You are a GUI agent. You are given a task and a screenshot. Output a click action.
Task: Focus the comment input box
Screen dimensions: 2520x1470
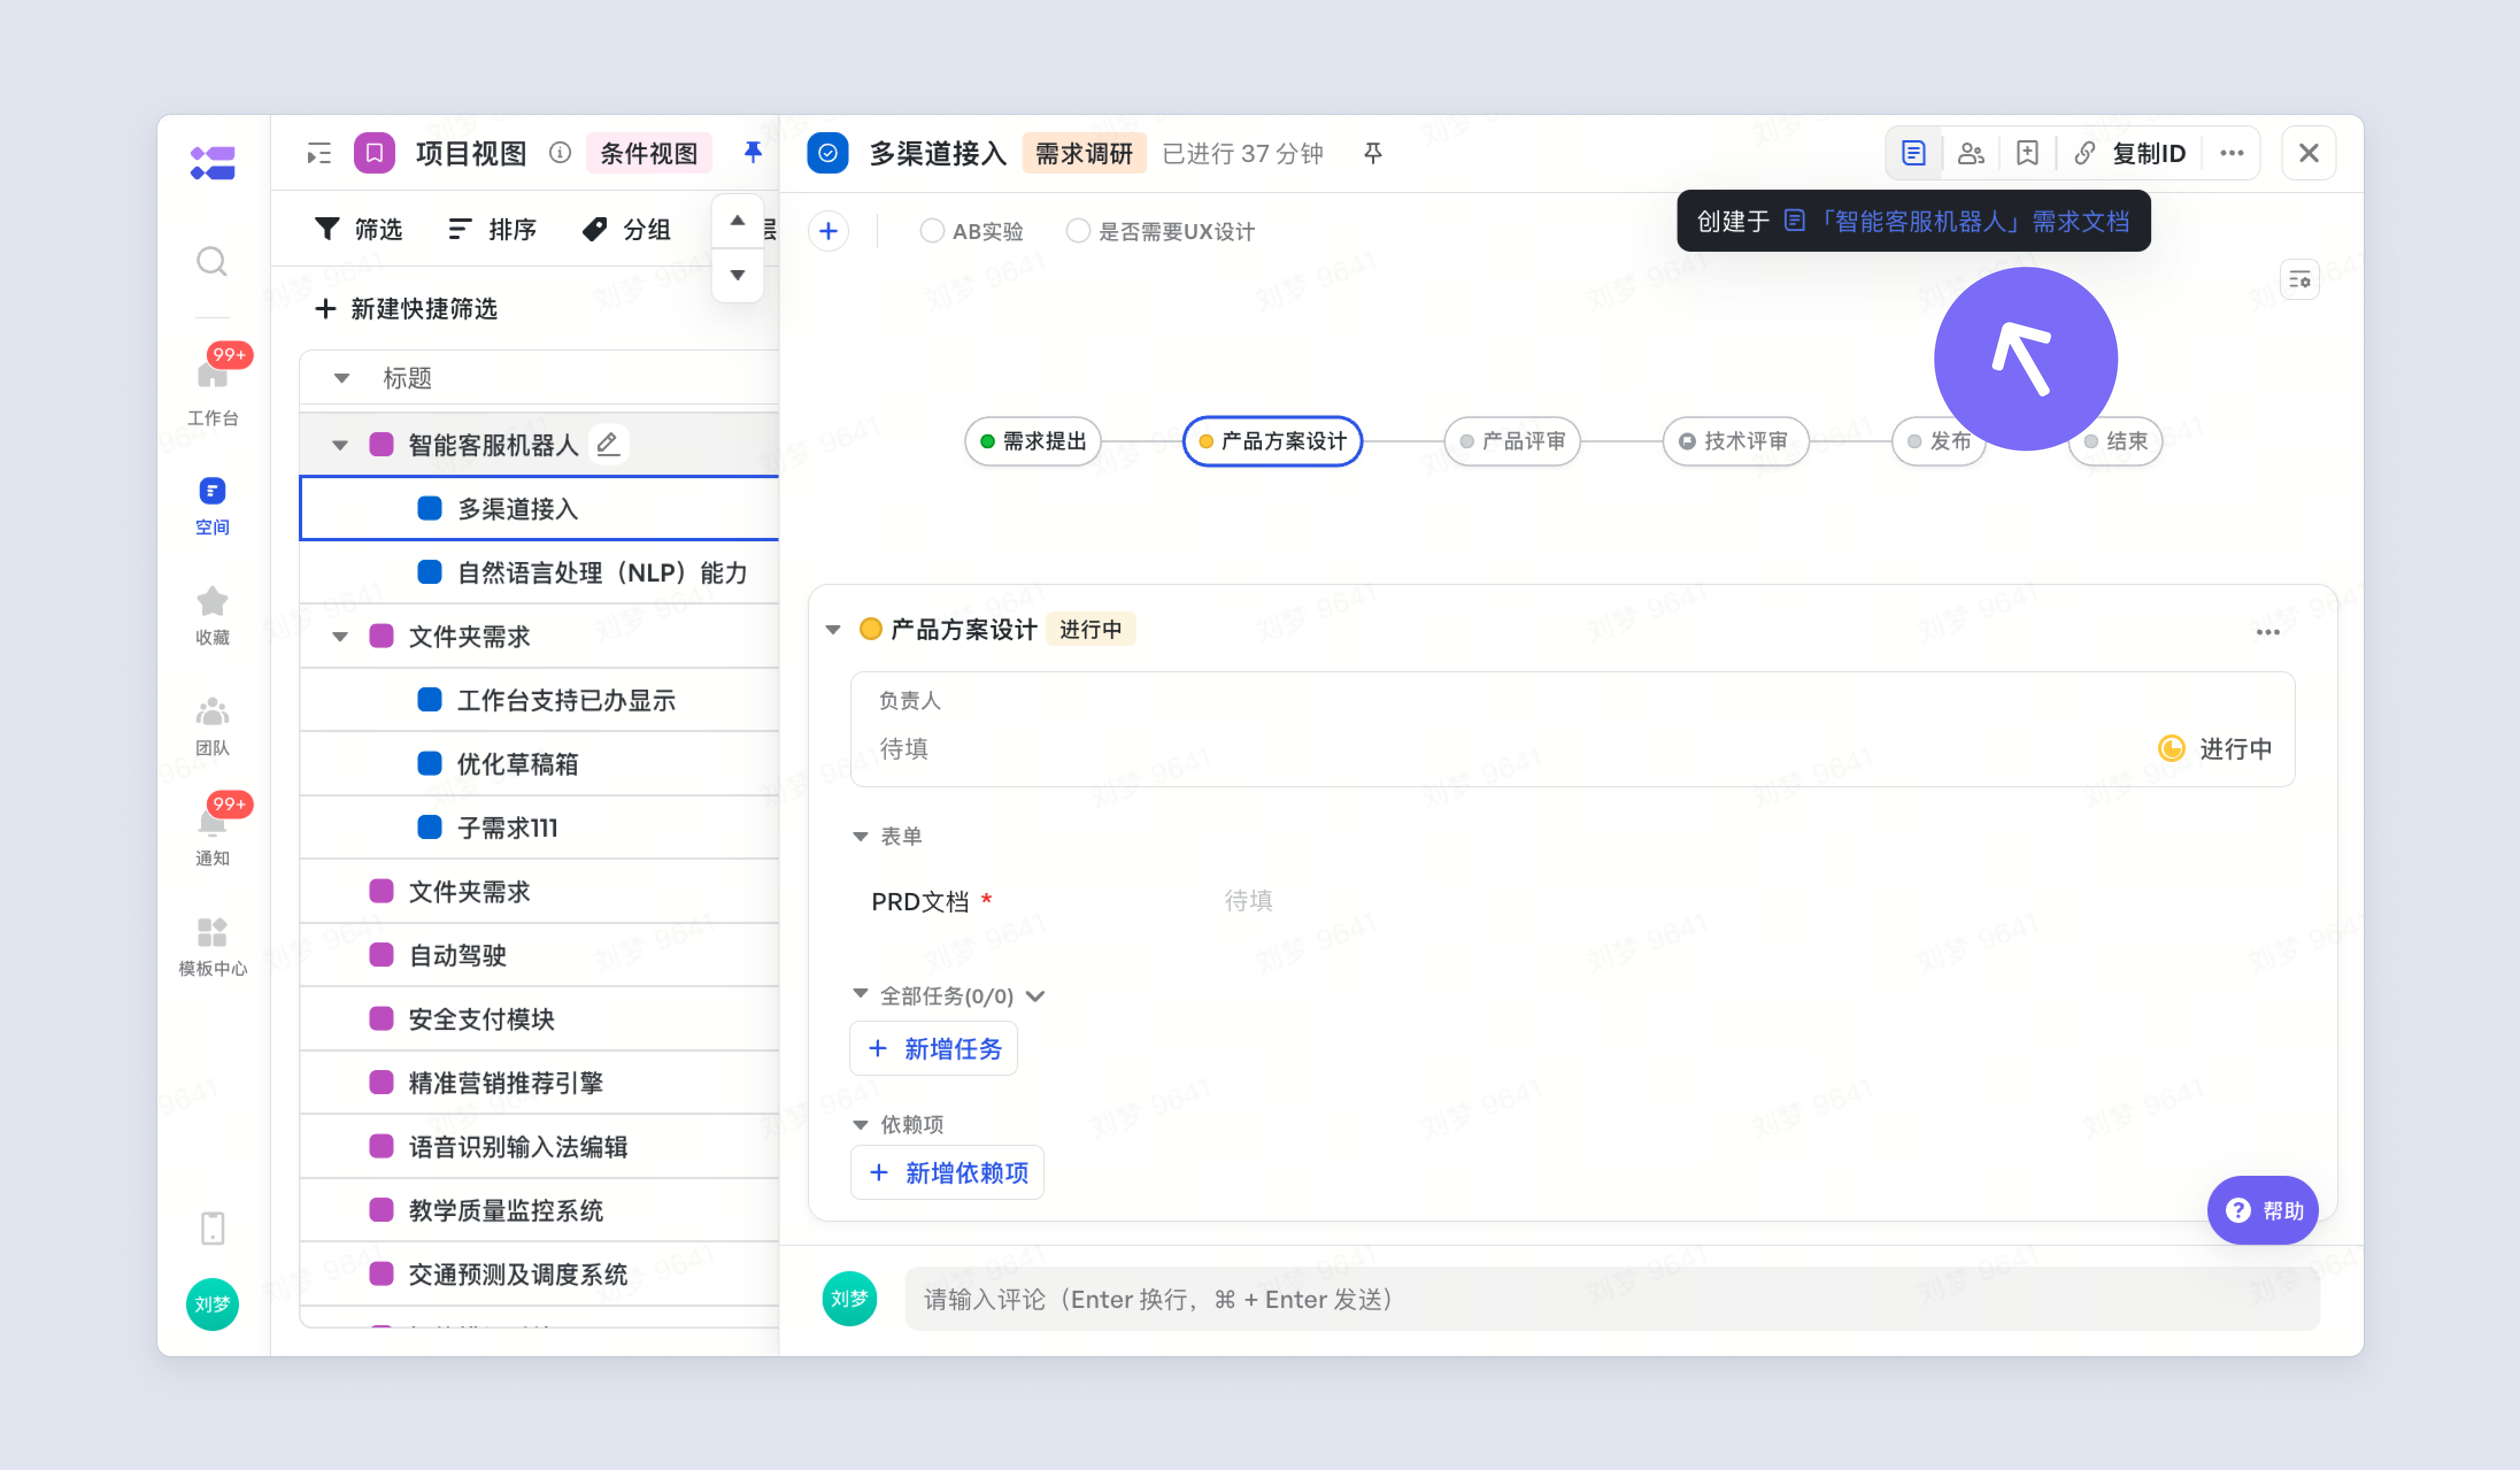pos(1612,1299)
